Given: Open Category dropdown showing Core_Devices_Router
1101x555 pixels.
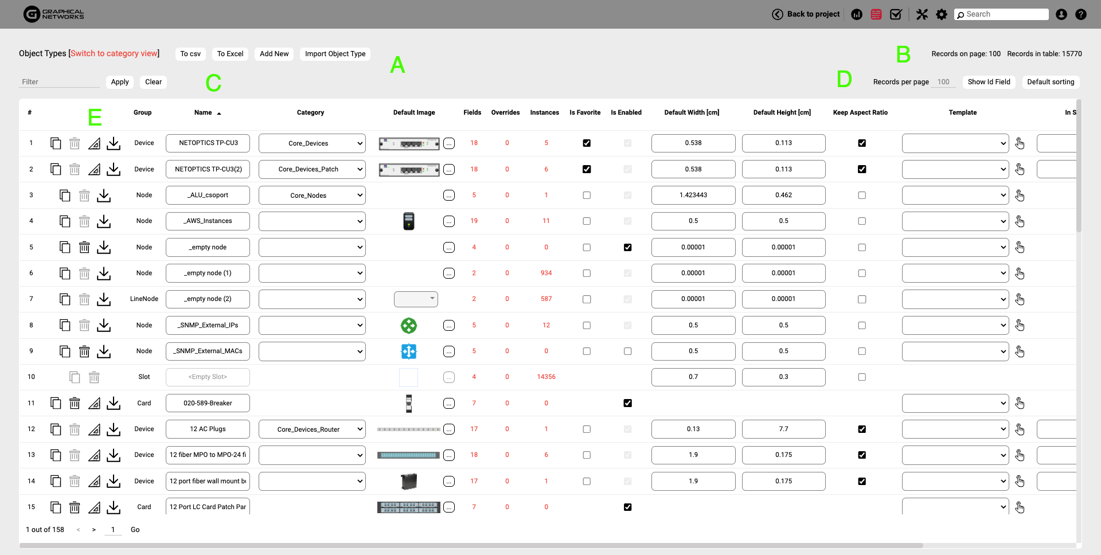Looking at the screenshot, I should point(312,429).
